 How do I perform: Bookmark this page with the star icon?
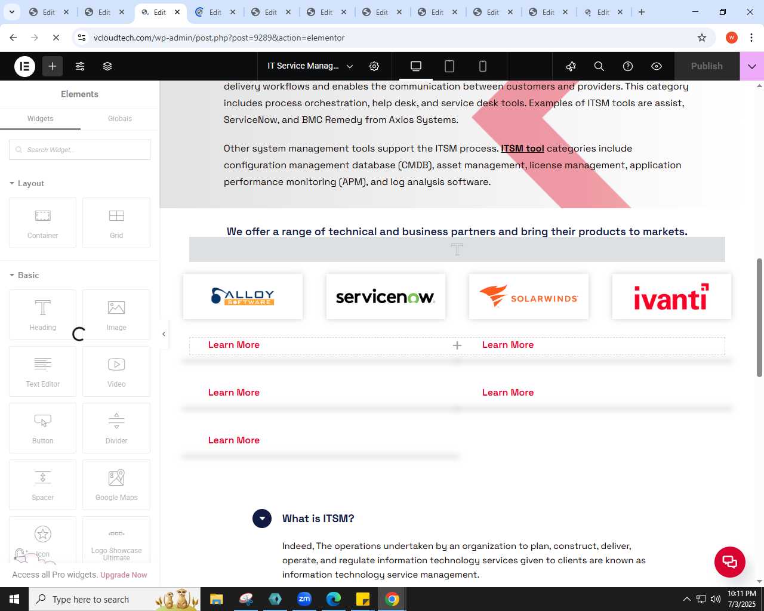coord(702,38)
